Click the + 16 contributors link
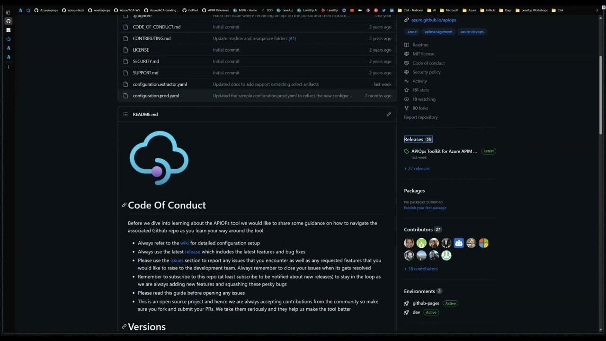Screen dimensions: 606x341 [421, 269]
